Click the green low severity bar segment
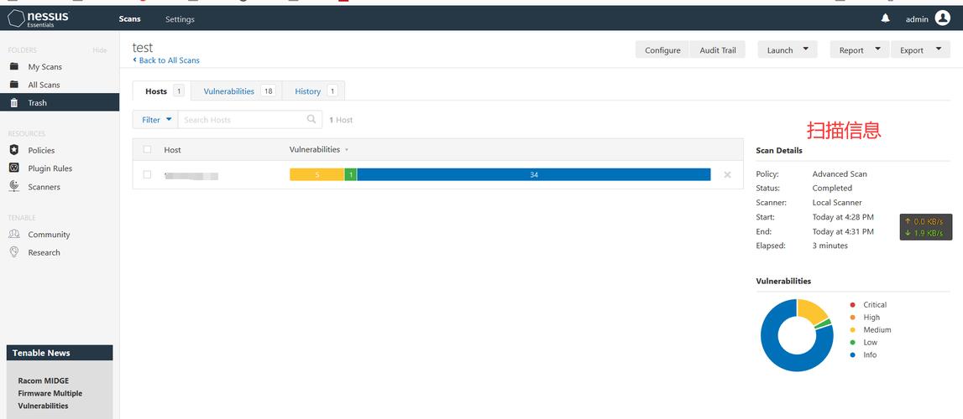Viewport: 963px width, 419px height. coord(351,174)
